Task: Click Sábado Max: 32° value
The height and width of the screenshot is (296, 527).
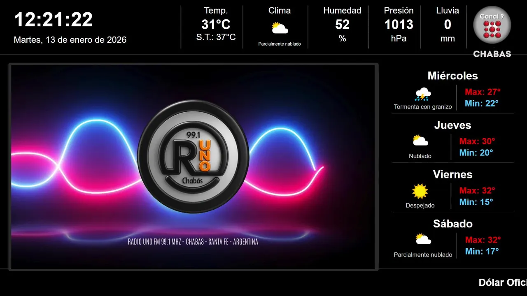Action: pyautogui.click(x=483, y=240)
